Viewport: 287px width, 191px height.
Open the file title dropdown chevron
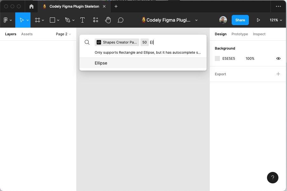(196, 20)
